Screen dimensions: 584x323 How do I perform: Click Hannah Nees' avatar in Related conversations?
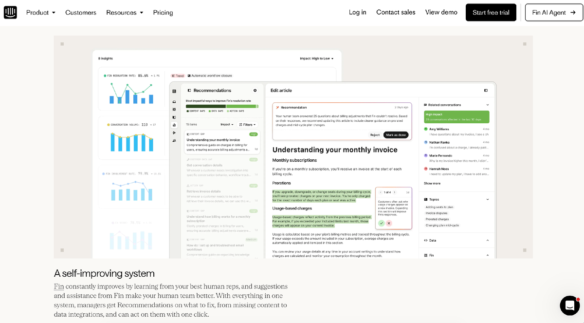426,169
